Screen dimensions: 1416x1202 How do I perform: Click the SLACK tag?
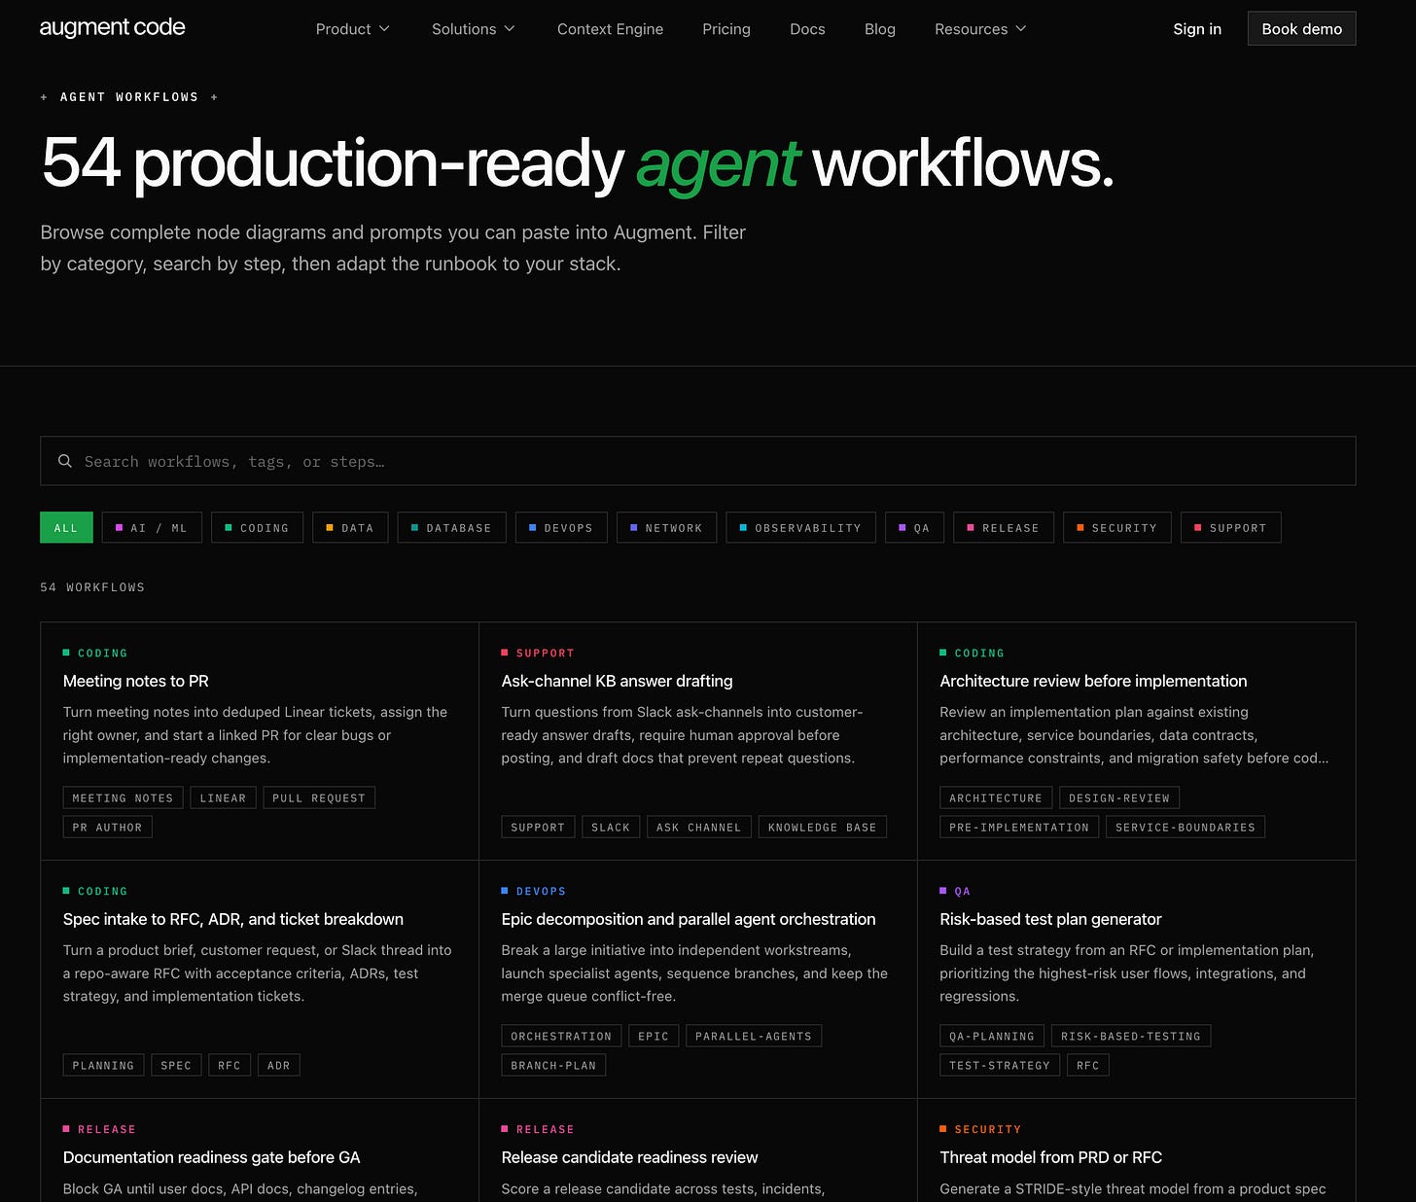point(611,828)
